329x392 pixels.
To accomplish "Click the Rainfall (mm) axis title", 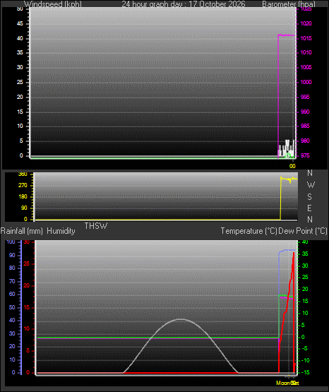I will pos(22,231).
